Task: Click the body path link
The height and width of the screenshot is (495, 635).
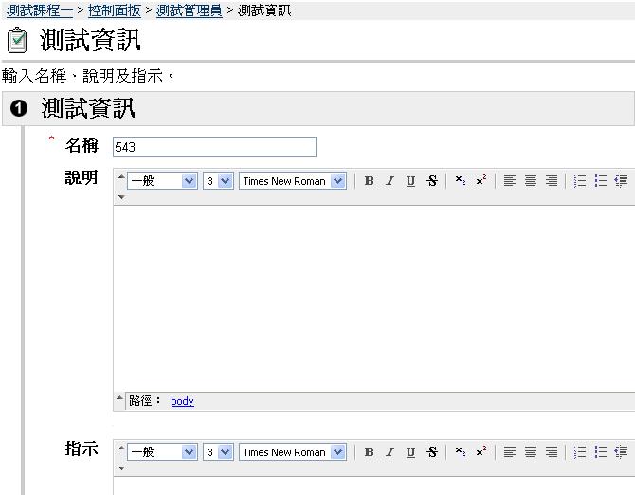Action: (x=182, y=401)
